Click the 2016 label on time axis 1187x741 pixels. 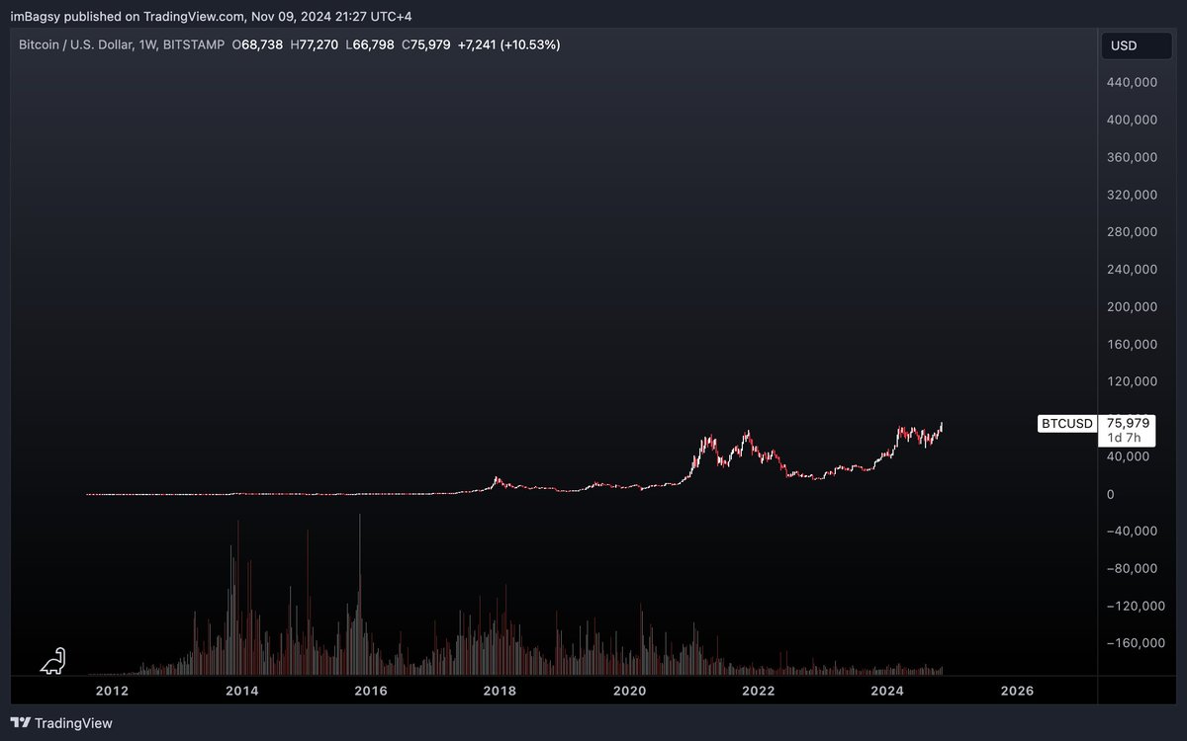(371, 691)
